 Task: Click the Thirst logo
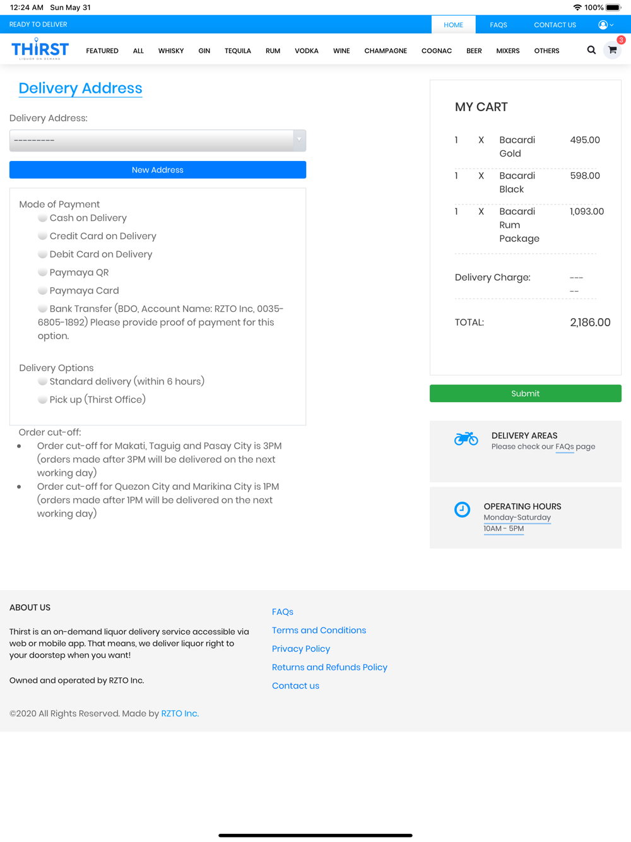40,49
